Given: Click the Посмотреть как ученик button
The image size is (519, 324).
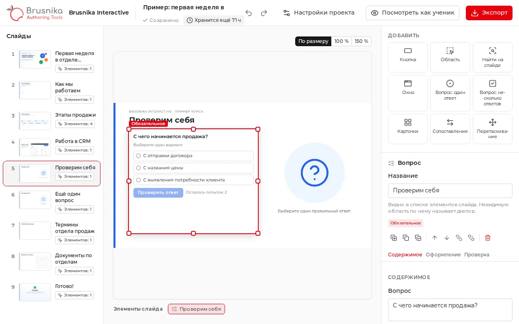Looking at the screenshot, I should click(412, 13).
